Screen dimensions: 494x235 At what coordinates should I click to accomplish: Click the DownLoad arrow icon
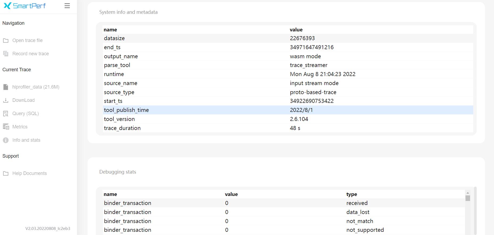(x=6, y=100)
